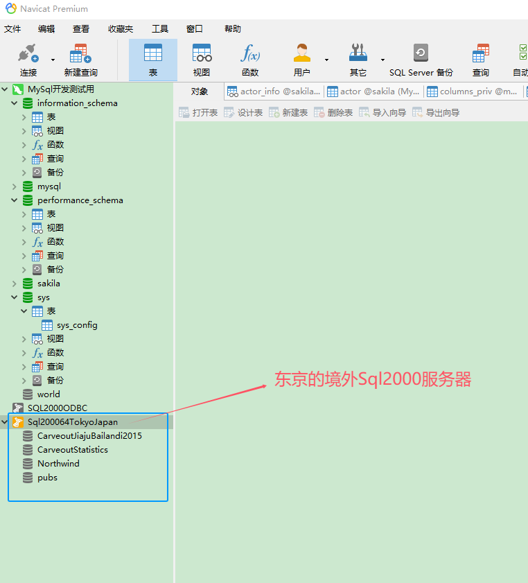Switch to the actor_info @sakila tab

274,92
